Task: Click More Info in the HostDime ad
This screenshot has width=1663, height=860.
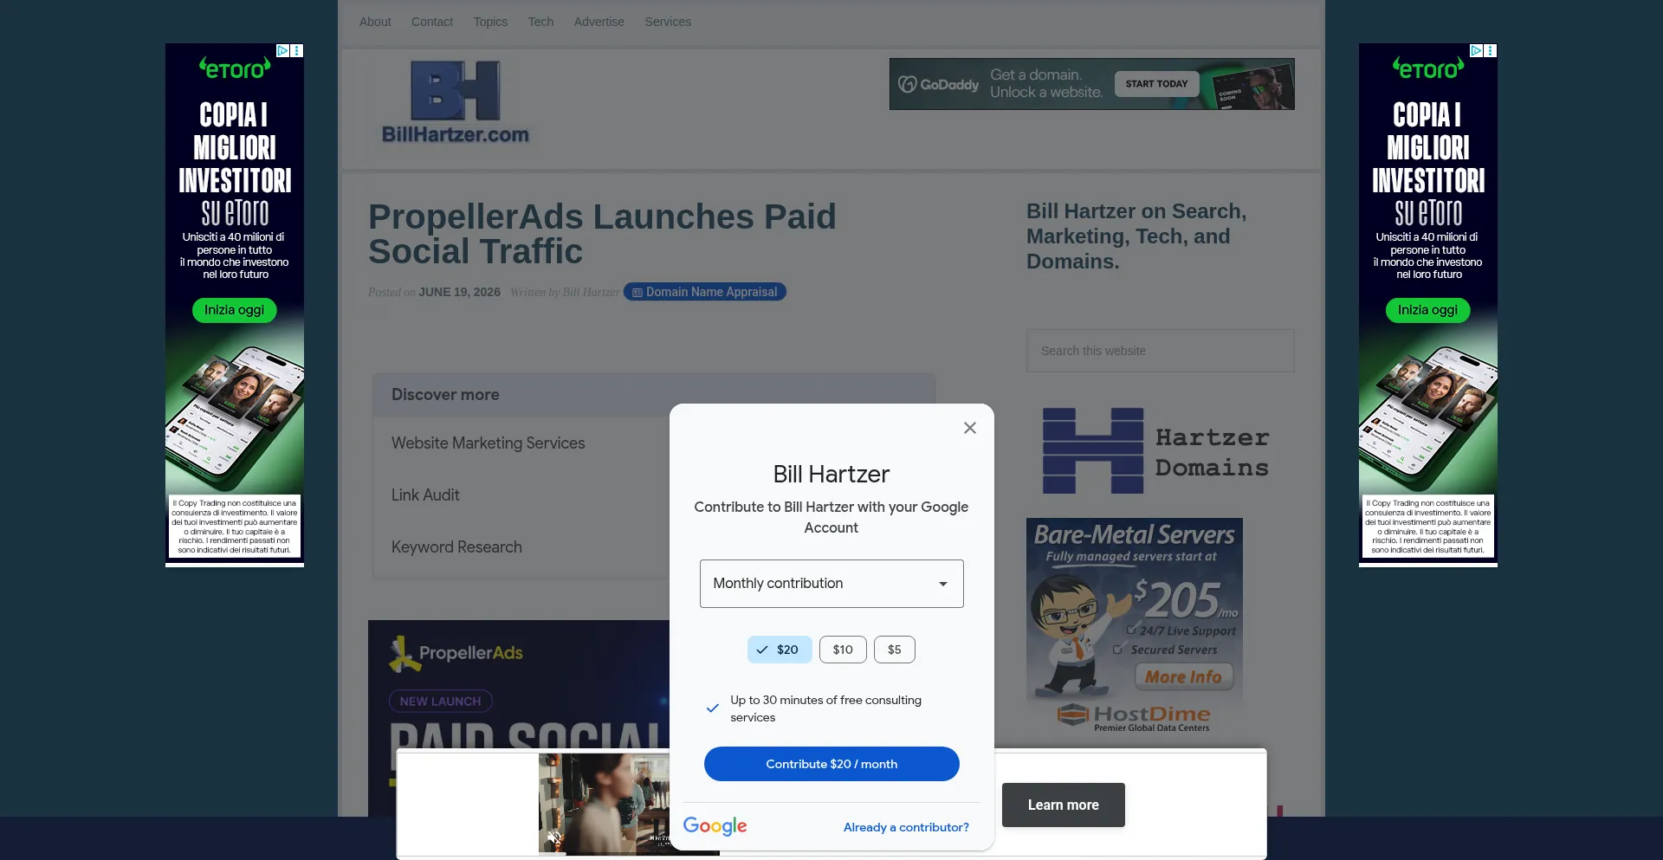Action: click(1183, 677)
